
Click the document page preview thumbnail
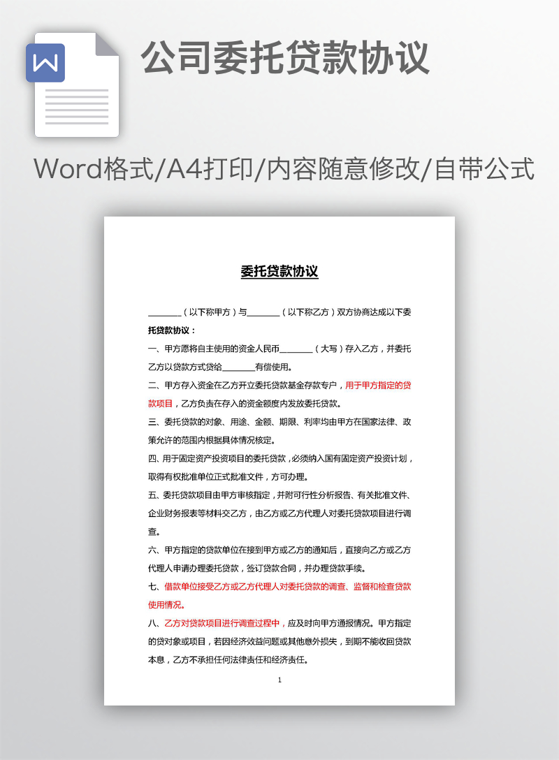pos(279,461)
